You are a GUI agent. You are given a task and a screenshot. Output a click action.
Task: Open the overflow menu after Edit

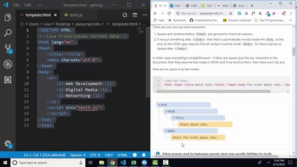pyautogui.click(x=39, y=5)
